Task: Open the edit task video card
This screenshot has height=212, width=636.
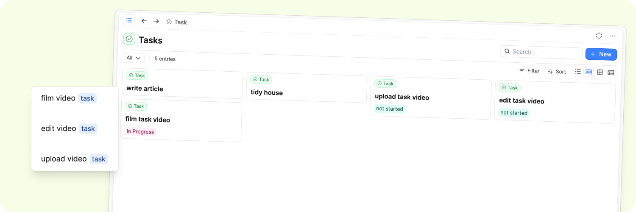Action: (555, 102)
